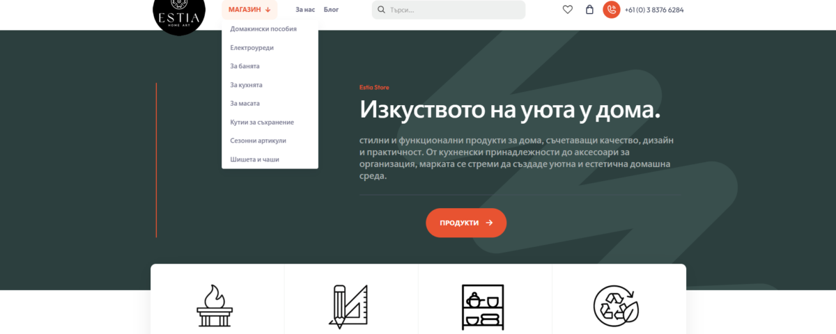836x334 pixels.
Task: Select Домакински пособия from the menu
Action: (263, 29)
